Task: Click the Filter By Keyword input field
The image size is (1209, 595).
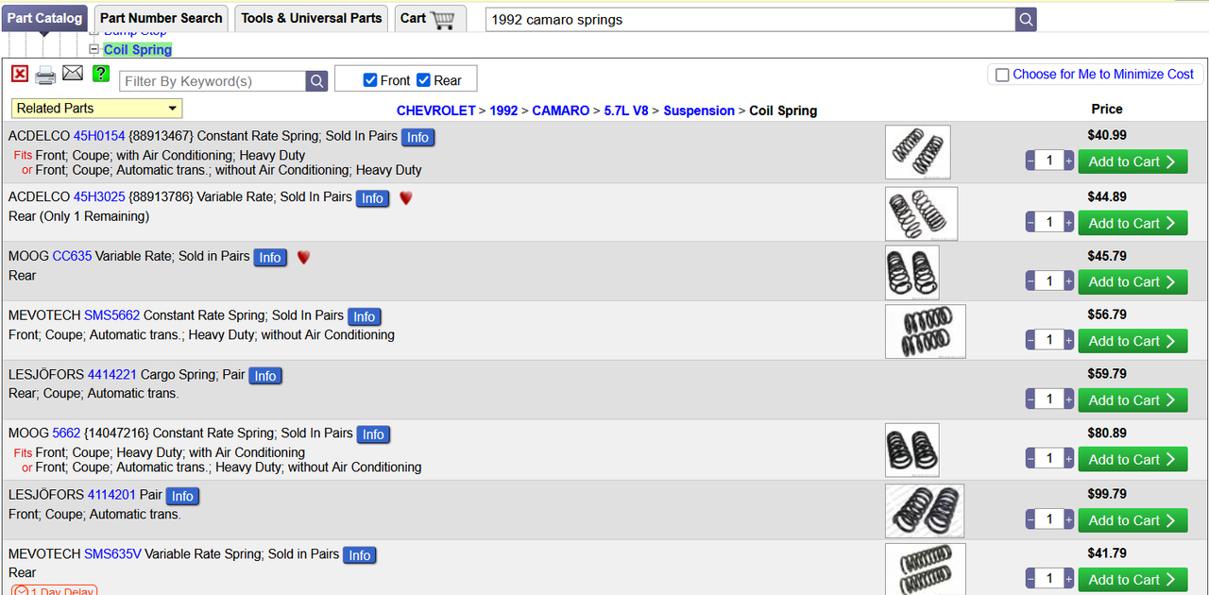Action: 213,81
